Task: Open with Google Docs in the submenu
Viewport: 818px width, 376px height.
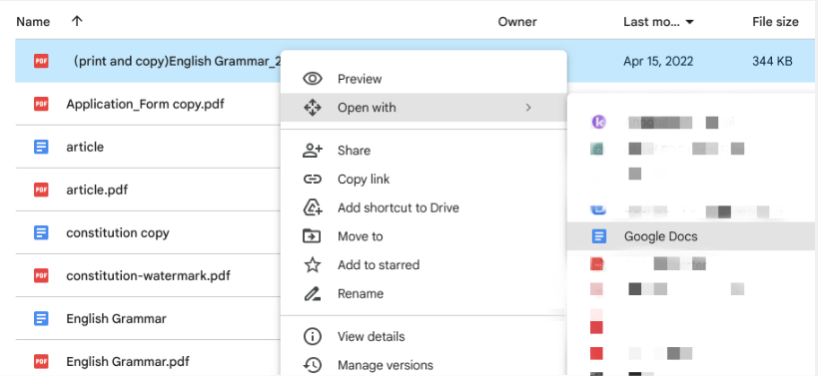Action: click(692, 236)
